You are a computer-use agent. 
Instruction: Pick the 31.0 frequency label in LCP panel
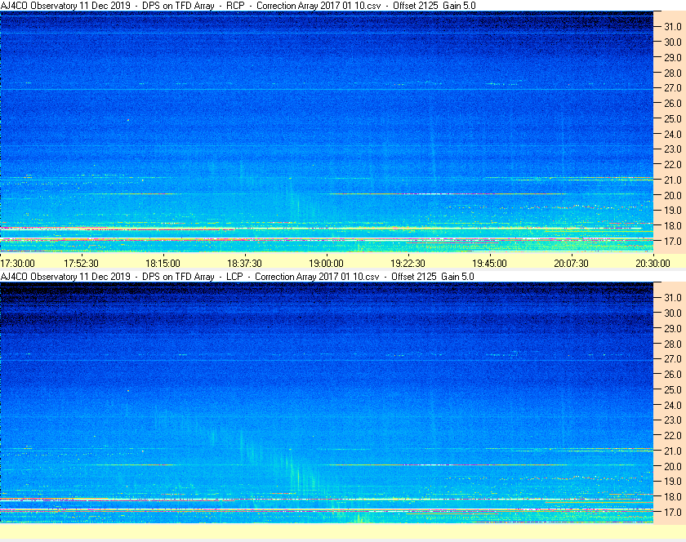pos(673,297)
